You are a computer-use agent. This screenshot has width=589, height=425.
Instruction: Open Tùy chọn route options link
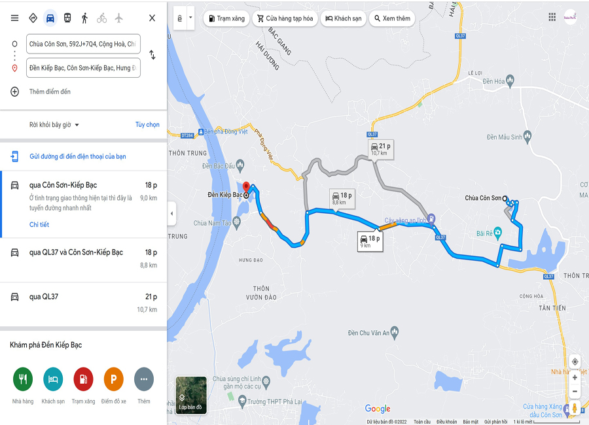pos(147,125)
